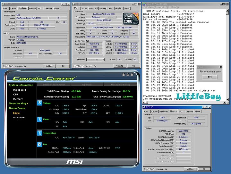Viewport: 231px width, 174px height.
Task: Click the Chipset X58 field
Action: click(x=42, y=22)
